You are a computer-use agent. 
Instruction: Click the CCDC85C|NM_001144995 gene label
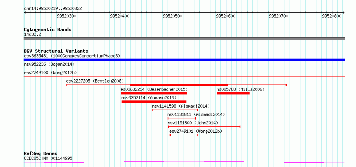pyautogui.click(x=48, y=158)
